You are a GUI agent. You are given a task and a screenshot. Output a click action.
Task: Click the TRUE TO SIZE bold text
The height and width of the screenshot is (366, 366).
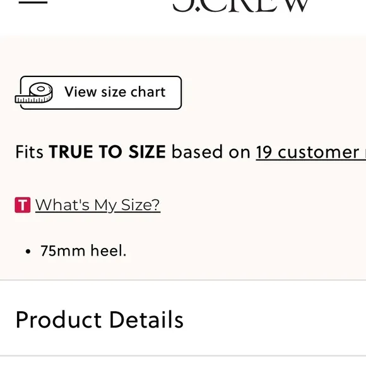pyautogui.click(x=107, y=152)
